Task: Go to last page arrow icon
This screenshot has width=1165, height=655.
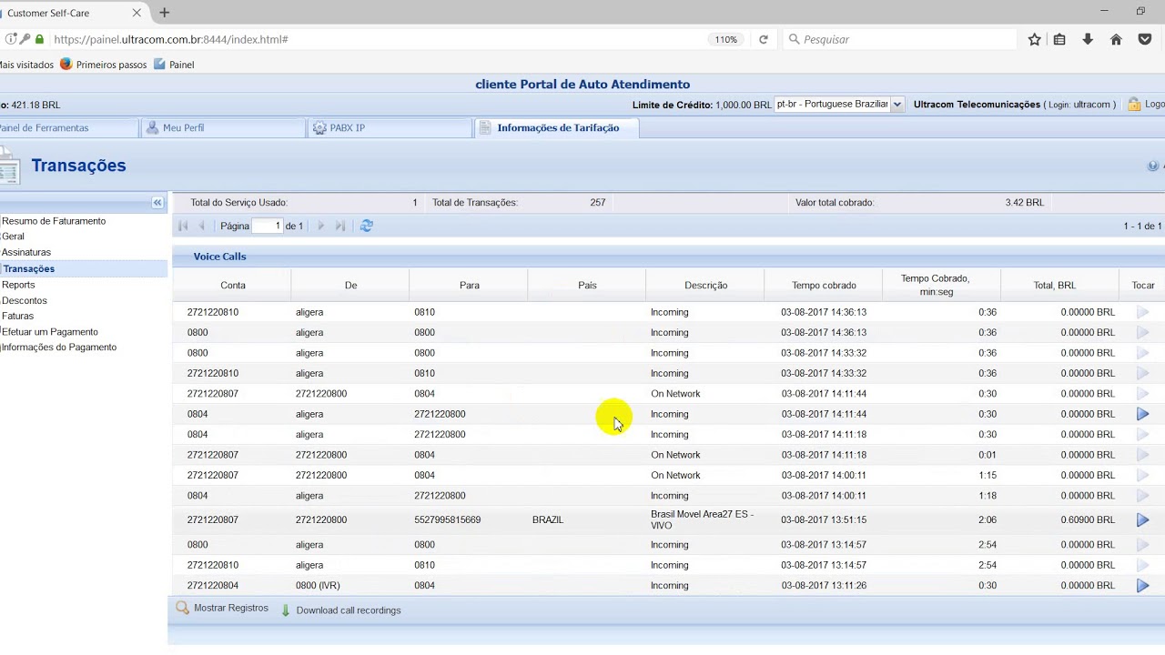Action: tap(340, 226)
